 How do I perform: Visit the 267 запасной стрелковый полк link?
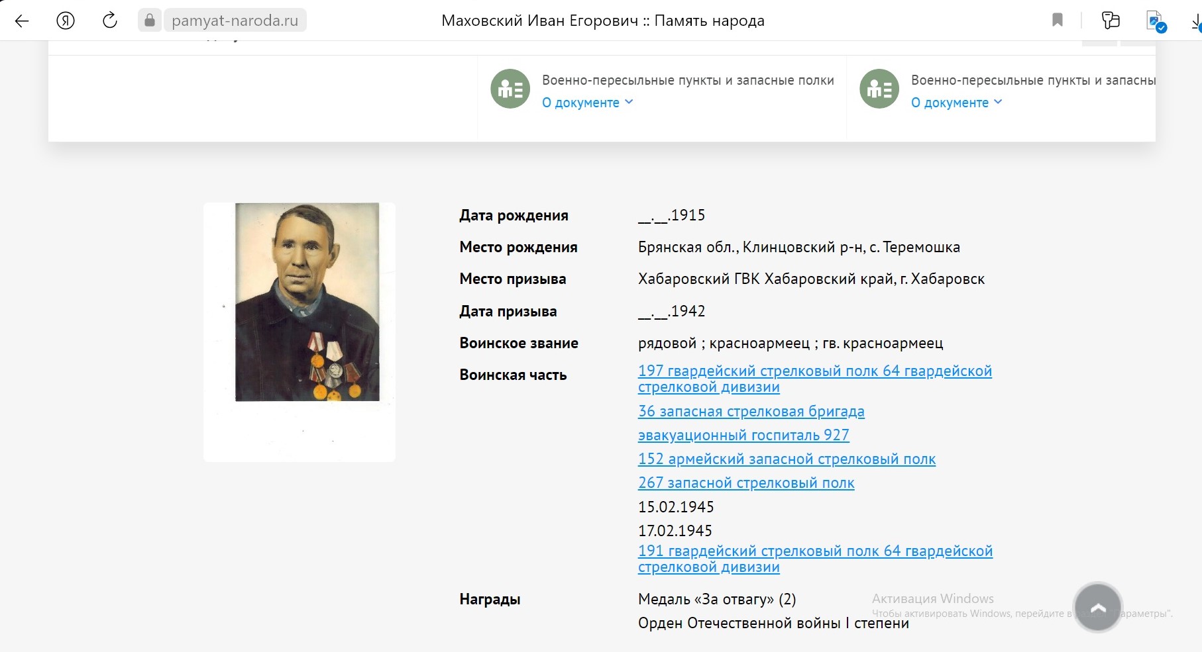point(746,483)
